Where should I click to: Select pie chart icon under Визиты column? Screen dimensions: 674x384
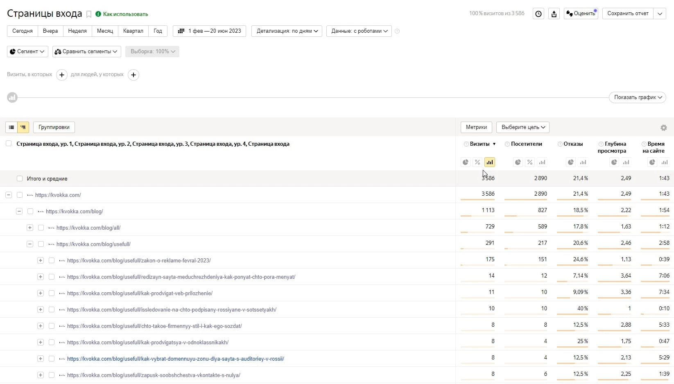(x=466, y=162)
